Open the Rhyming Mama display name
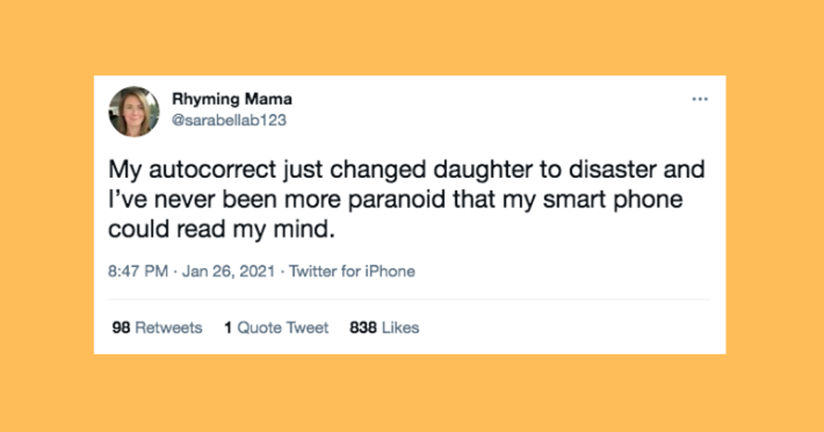This screenshot has height=432, width=824. [231, 99]
